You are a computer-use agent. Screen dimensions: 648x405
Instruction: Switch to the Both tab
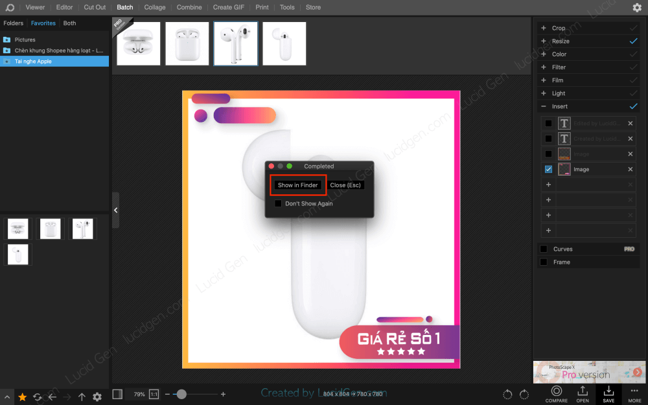[69, 23]
